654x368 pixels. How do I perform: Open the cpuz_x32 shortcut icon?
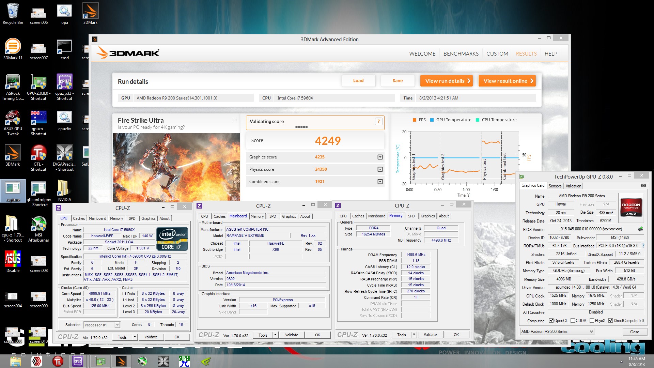point(64,87)
